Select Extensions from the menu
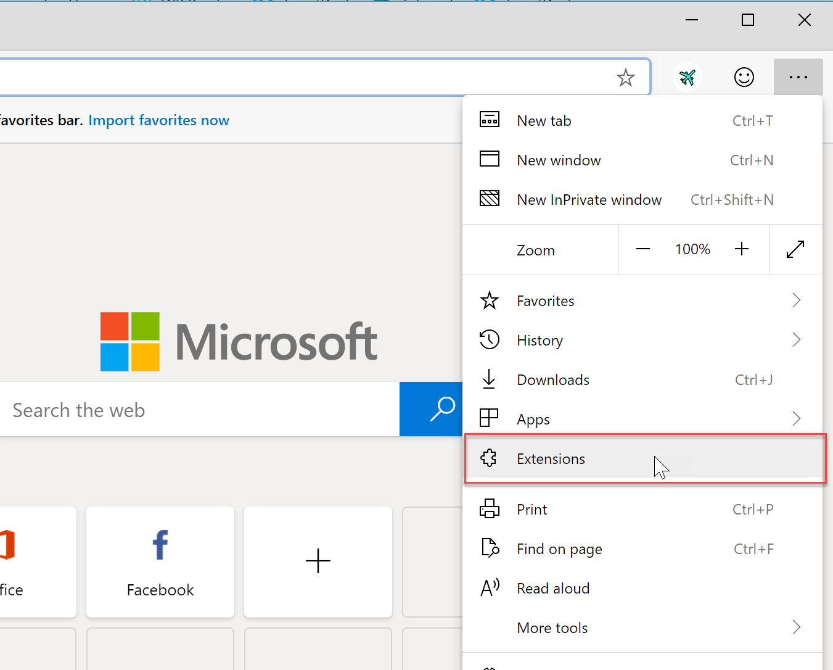Image resolution: width=833 pixels, height=670 pixels. [x=551, y=458]
